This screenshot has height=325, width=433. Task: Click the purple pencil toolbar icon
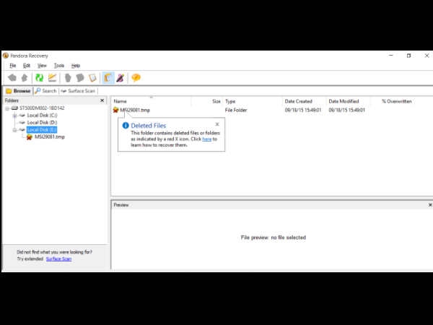point(121,78)
